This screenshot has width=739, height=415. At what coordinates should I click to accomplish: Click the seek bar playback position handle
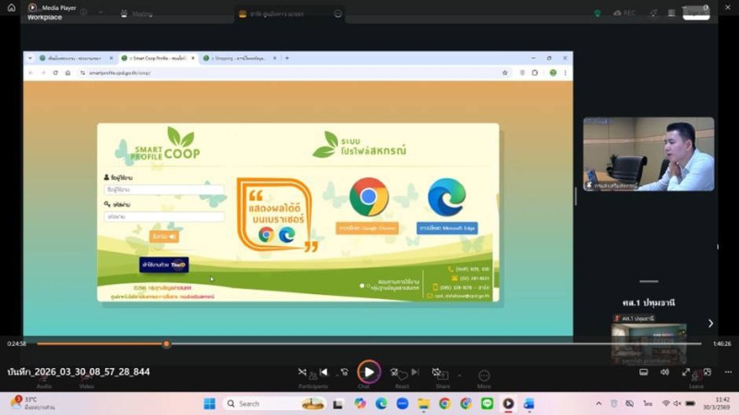166,344
